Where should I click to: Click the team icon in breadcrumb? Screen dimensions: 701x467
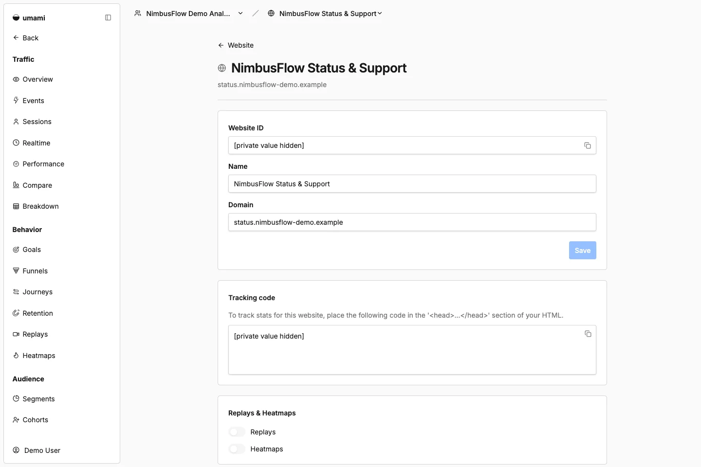pyautogui.click(x=138, y=13)
